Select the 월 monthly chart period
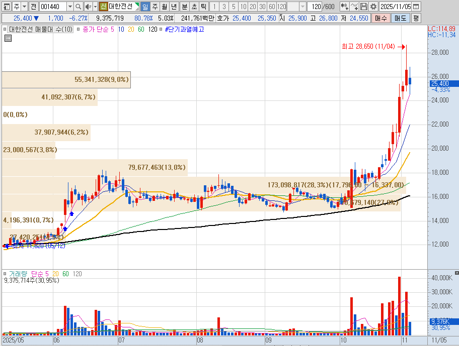This screenshot has width=459, height=346. click(x=164, y=7)
